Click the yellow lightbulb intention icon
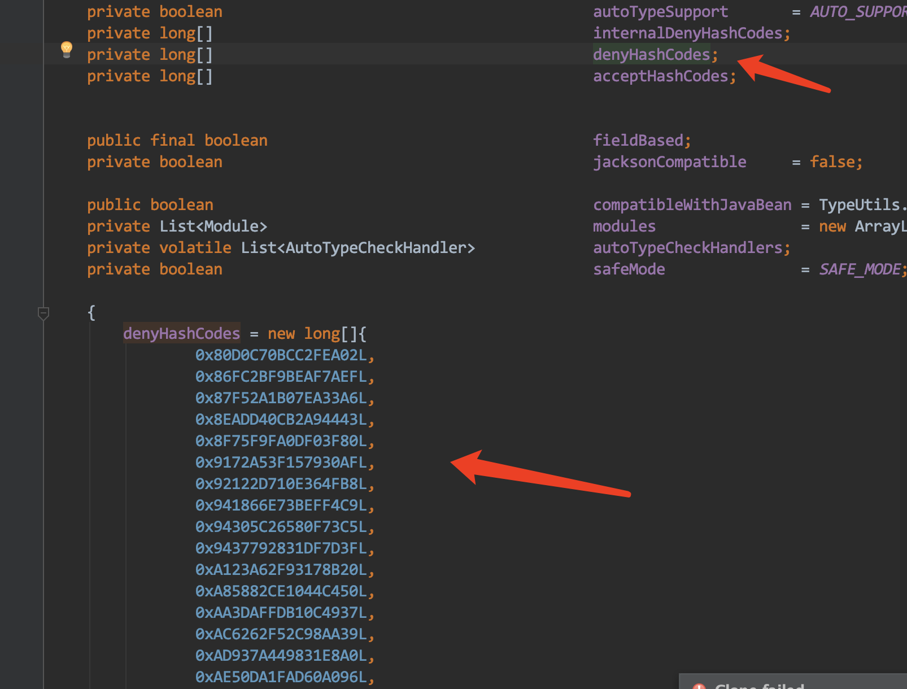 point(67,50)
